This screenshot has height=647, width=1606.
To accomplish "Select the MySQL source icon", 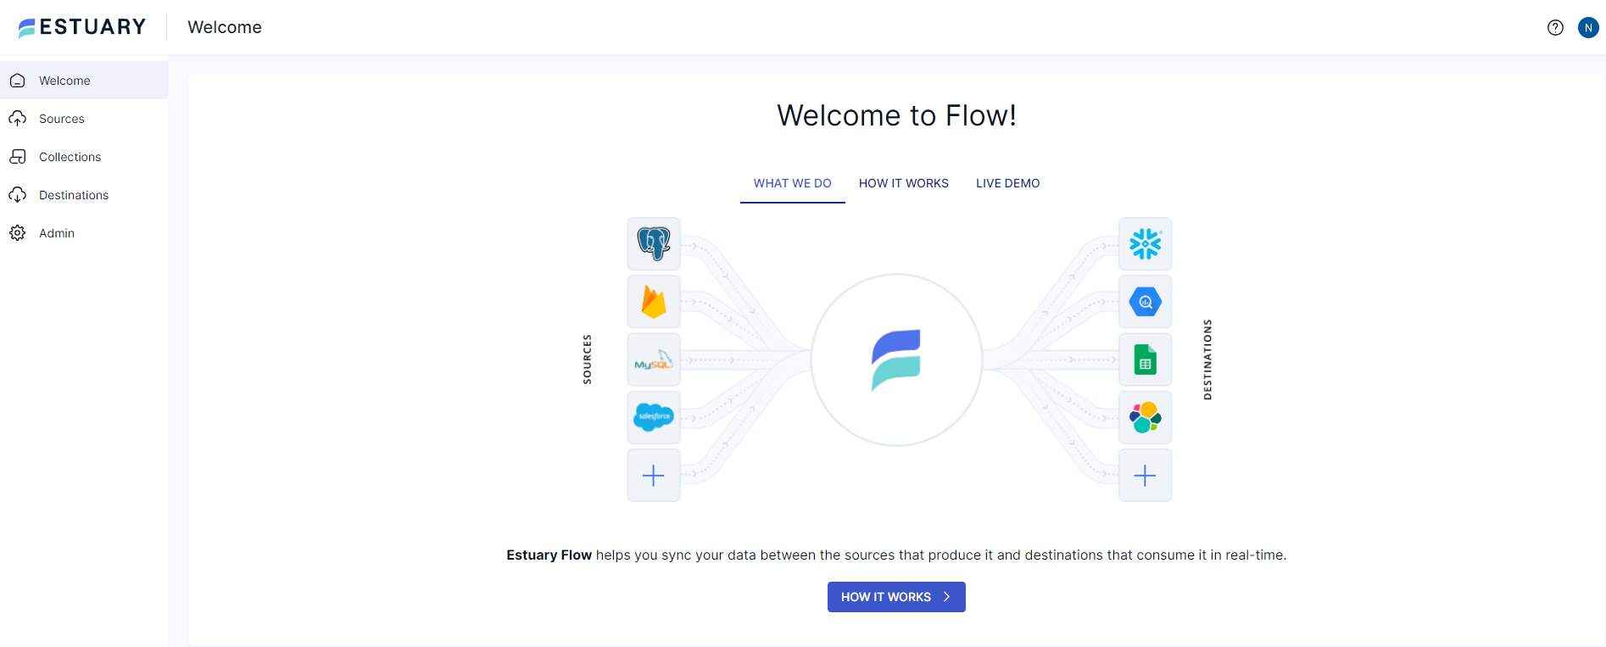I will (x=654, y=360).
